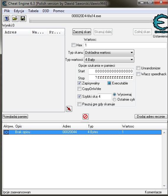Click the Przegladaj pamiec button
This screenshot has width=168, height=196.
pyautogui.click(x=15, y=117)
